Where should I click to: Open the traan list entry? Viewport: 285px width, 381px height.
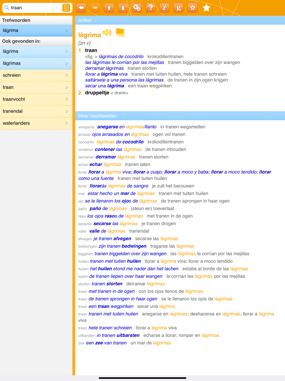[x=36, y=87]
